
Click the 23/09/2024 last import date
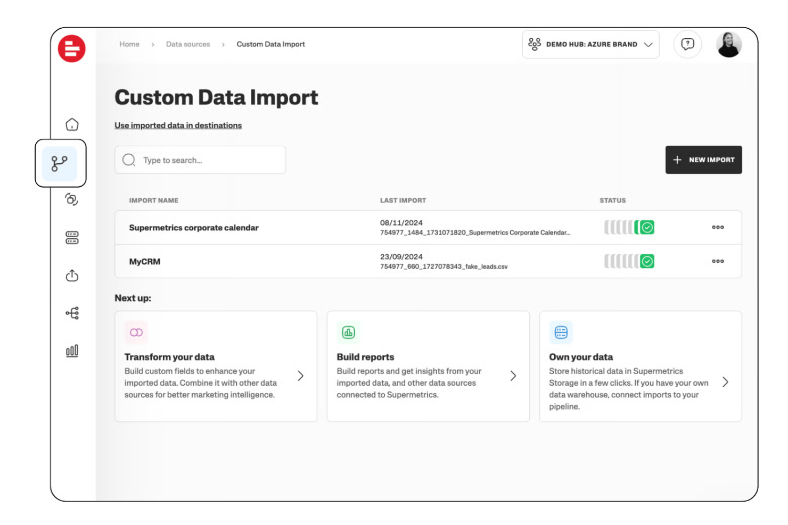pyautogui.click(x=401, y=257)
